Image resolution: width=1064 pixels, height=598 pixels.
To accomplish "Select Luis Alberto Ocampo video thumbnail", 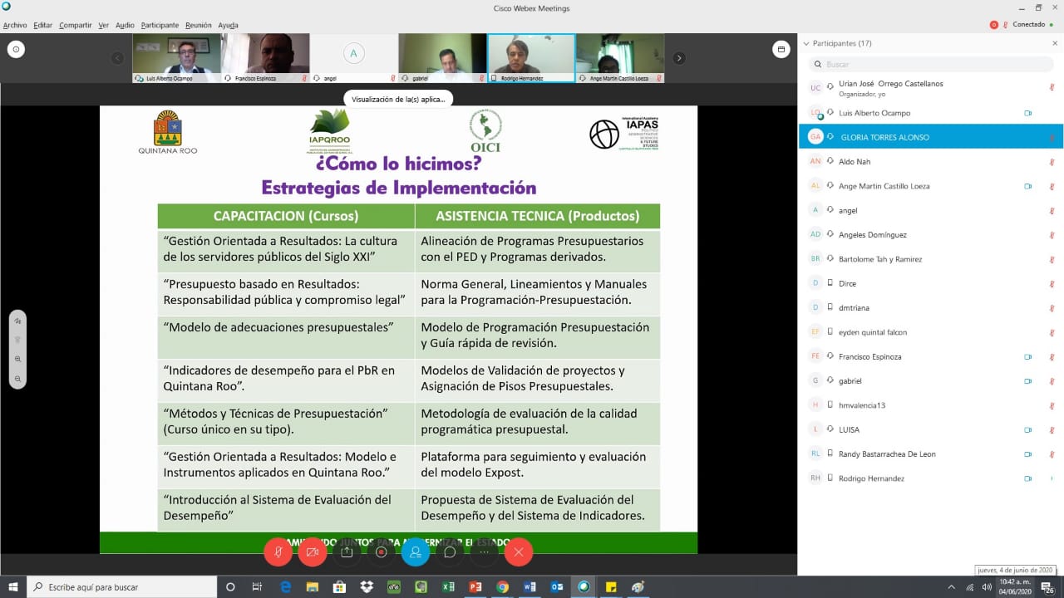I will click(x=176, y=58).
